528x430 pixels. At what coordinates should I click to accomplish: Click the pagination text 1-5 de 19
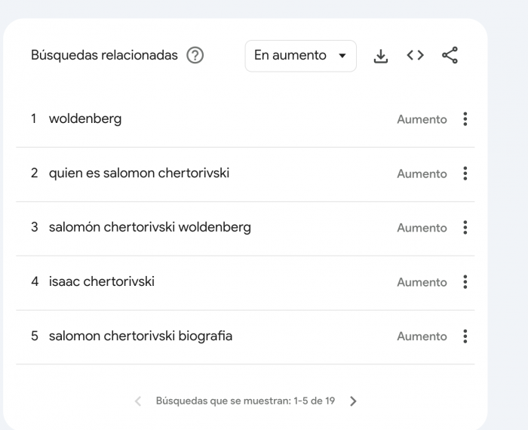(x=245, y=401)
